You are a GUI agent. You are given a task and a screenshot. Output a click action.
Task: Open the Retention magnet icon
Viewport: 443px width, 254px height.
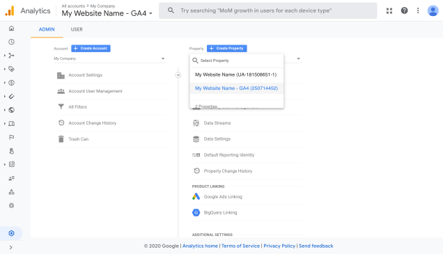click(11, 96)
